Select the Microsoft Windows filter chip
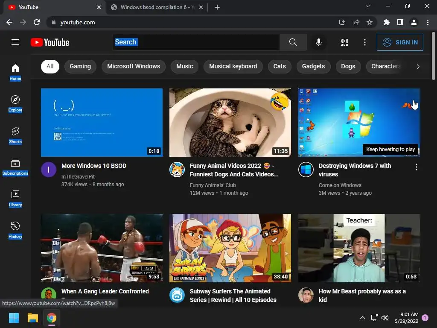Viewport: 437px width, 328px height. [134, 66]
